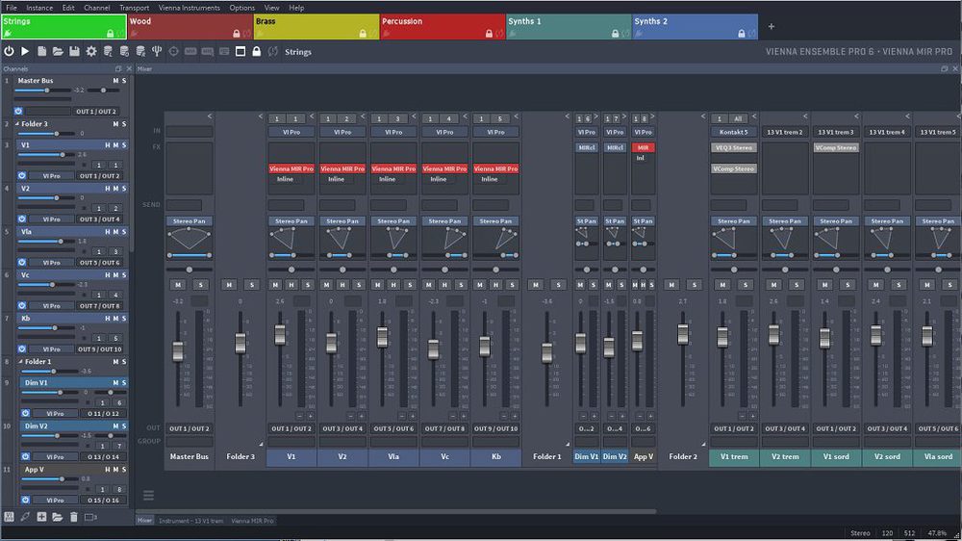Click the first database icon in the toolbar
The image size is (962, 541).
point(108,52)
